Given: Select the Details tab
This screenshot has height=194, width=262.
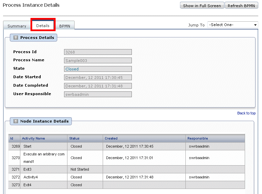Looking at the screenshot, I should [43, 26].
